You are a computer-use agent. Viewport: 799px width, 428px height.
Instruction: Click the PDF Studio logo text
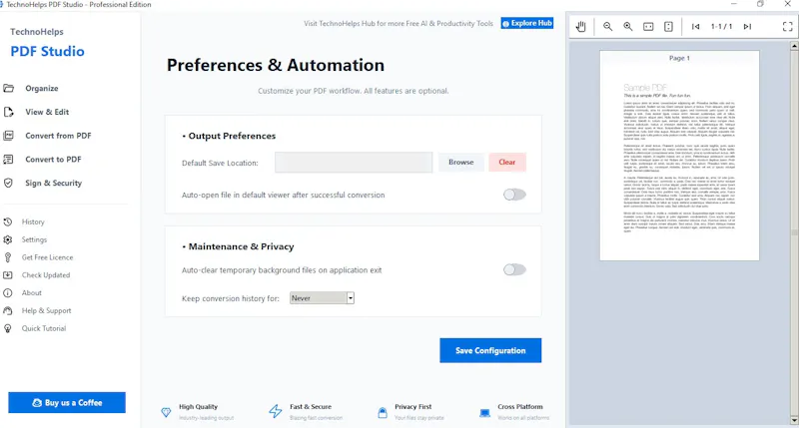[47, 52]
